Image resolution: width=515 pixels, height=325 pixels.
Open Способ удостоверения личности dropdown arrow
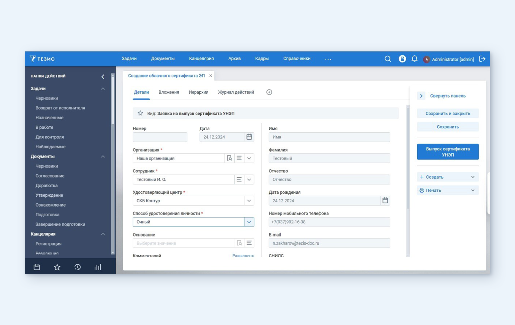249,222
